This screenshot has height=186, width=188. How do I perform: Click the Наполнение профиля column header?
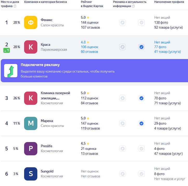coord(169,2)
